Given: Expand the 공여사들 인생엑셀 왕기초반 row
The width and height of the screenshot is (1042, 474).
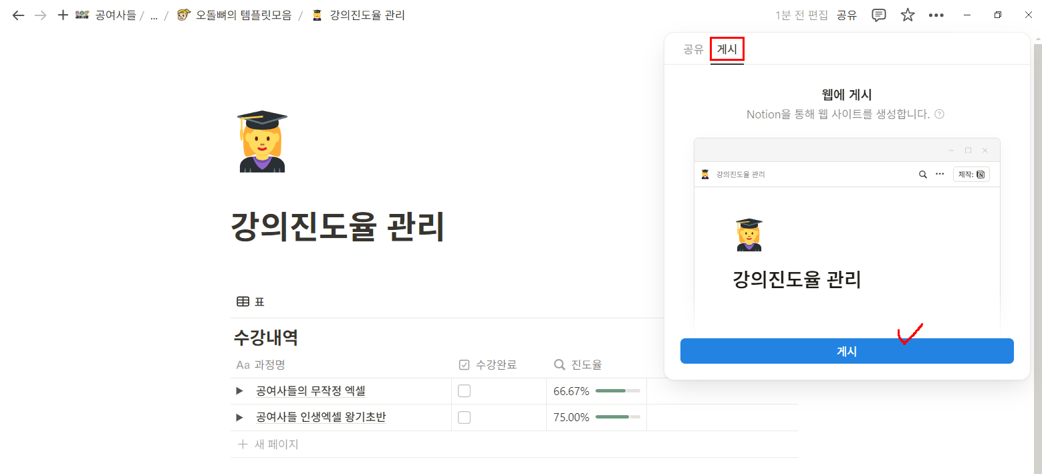Looking at the screenshot, I should point(239,418).
